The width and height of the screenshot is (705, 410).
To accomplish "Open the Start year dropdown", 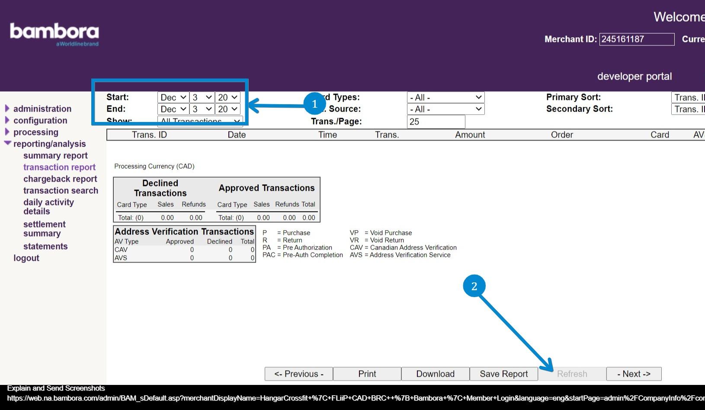I will pyautogui.click(x=228, y=98).
